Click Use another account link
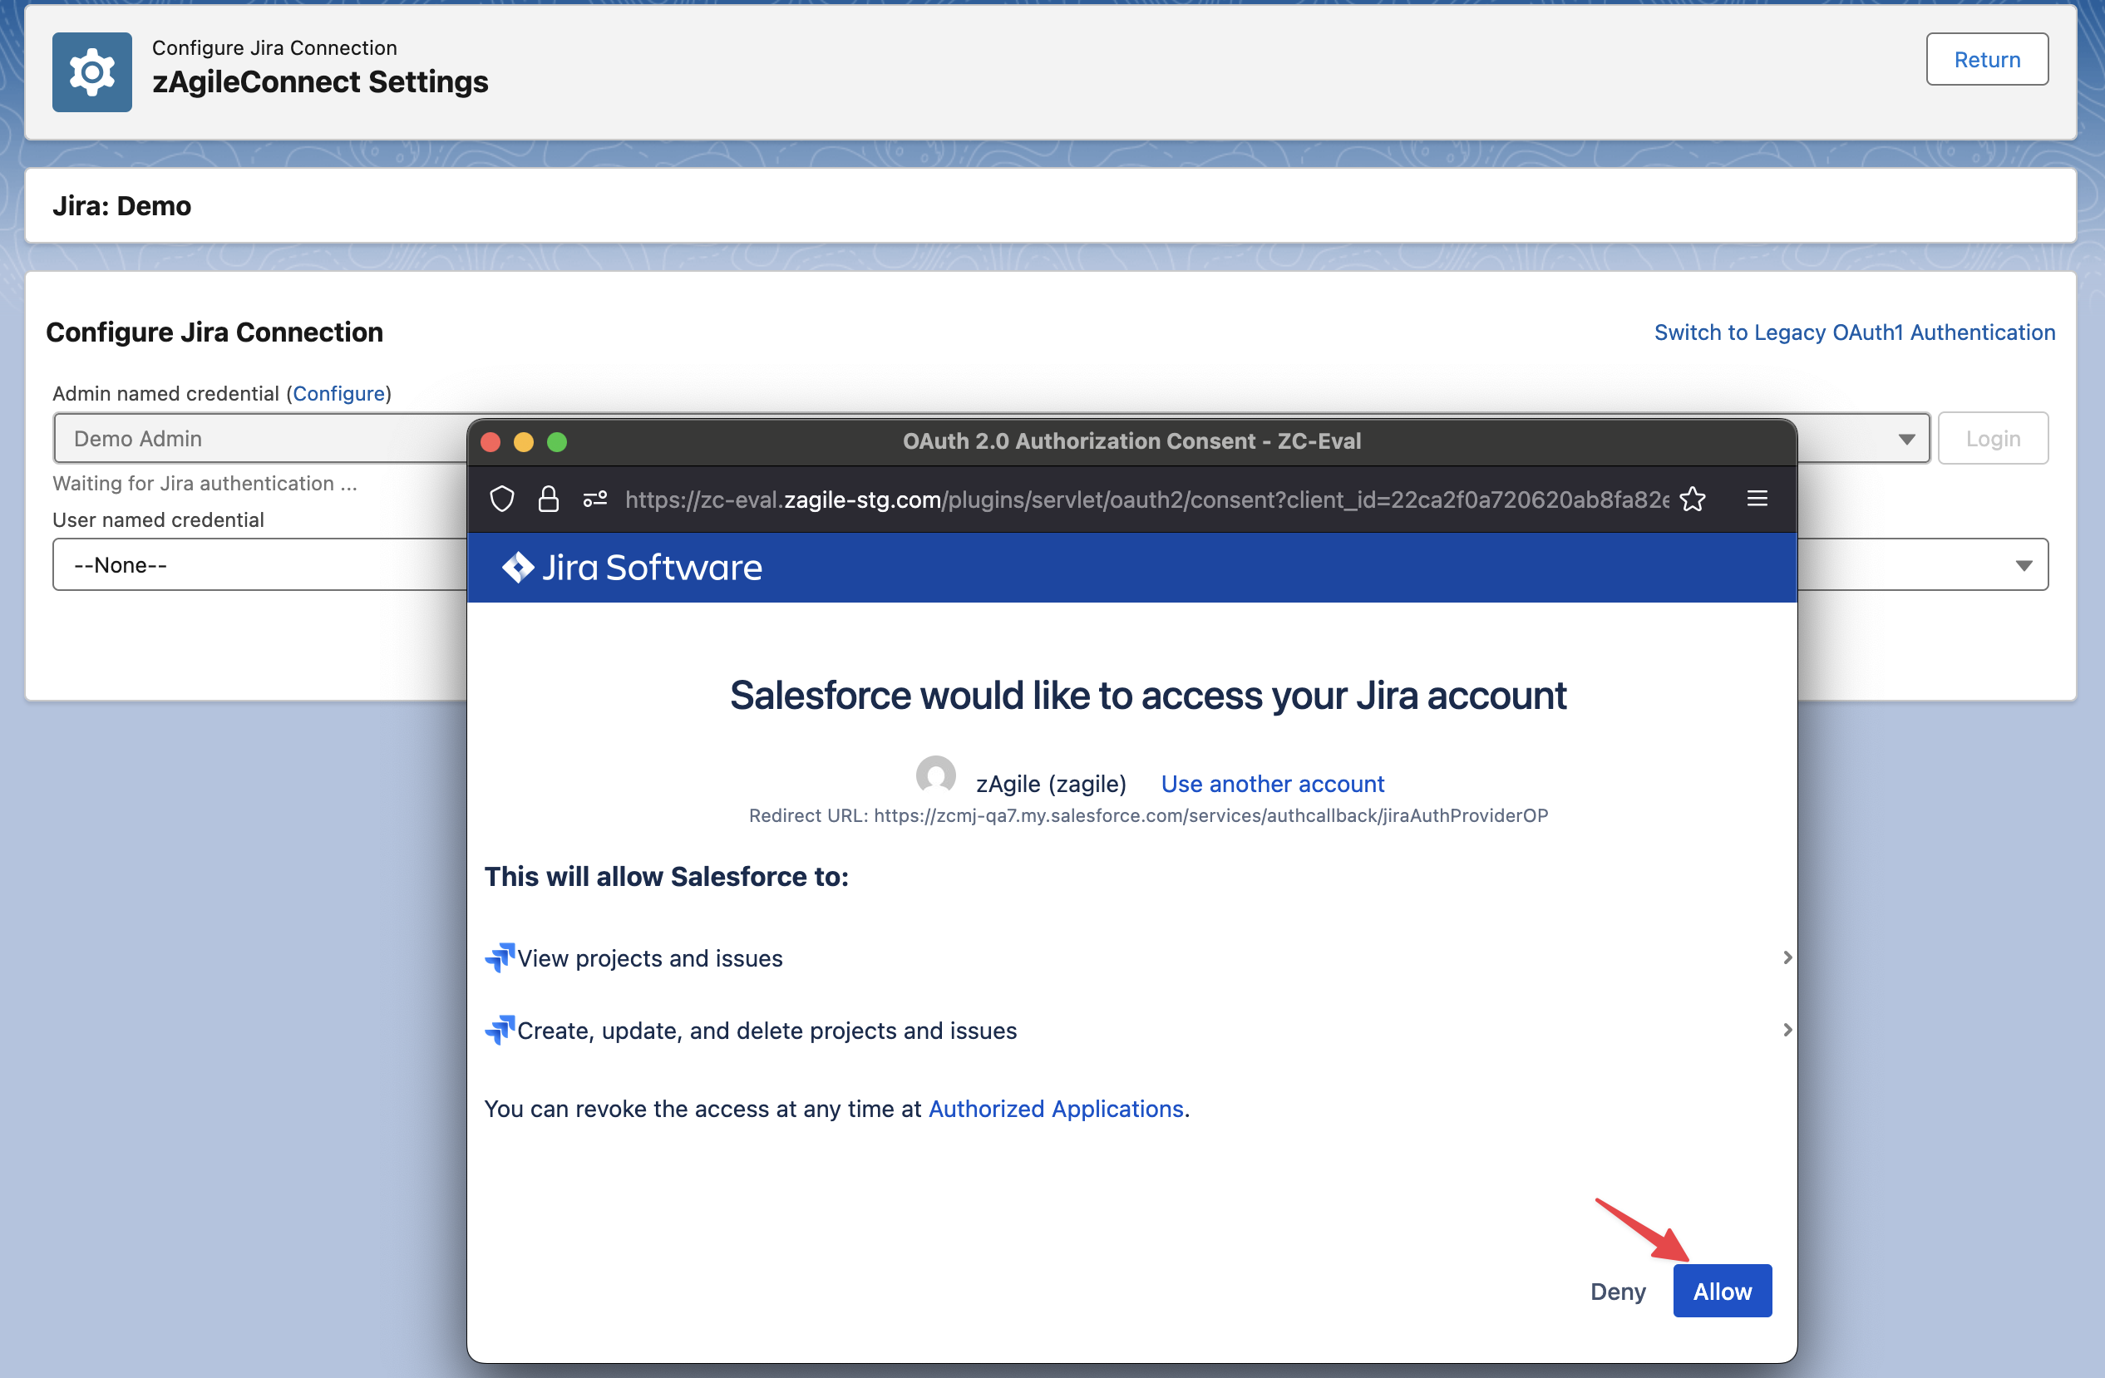The image size is (2105, 1378). click(1272, 784)
